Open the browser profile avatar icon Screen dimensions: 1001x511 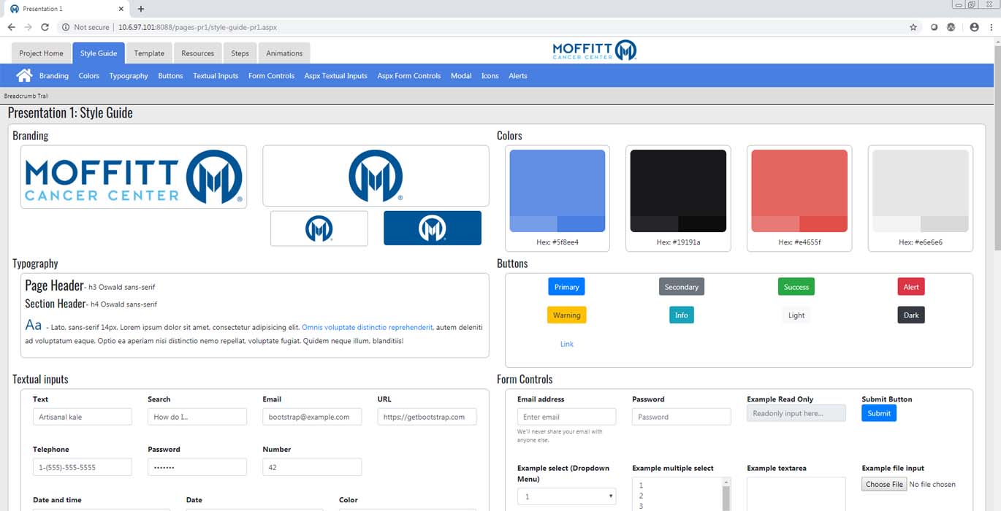click(x=974, y=27)
